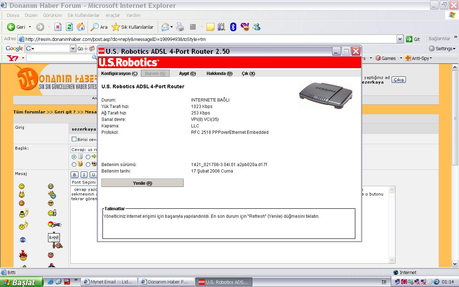
Task: Expand the Geri back-history dropdown arrow
Action: pyautogui.click(x=30, y=27)
